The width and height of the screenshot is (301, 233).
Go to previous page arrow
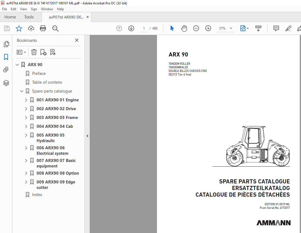[119, 28]
